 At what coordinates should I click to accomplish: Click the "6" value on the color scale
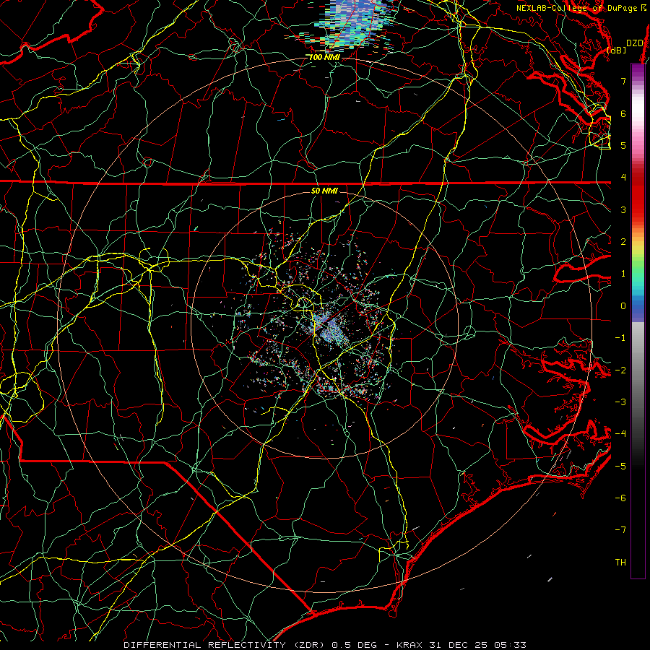(623, 113)
